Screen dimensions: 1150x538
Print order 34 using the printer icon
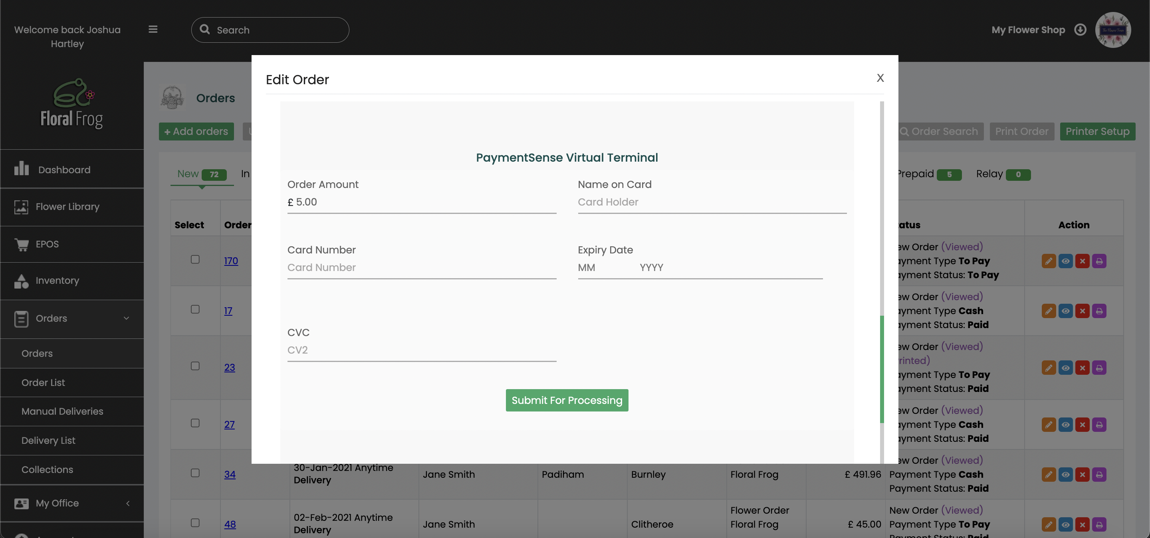tap(1100, 474)
